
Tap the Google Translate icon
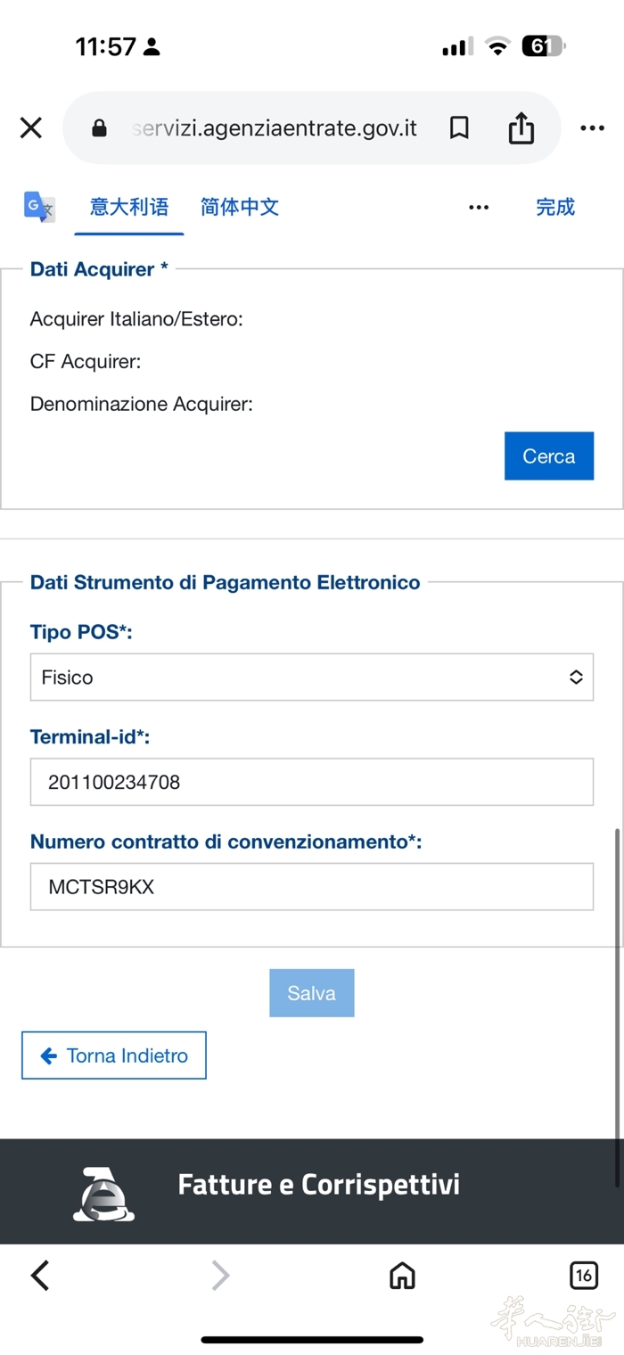point(39,207)
